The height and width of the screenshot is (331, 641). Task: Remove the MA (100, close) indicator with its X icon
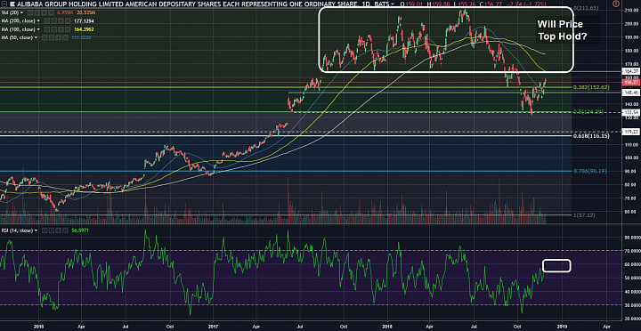tap(68, 29)
